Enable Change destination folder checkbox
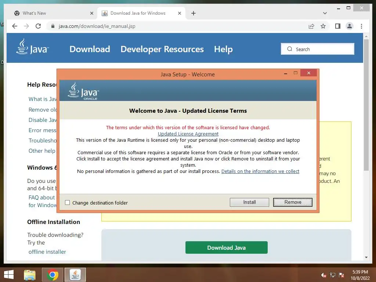 coord(68,203)
